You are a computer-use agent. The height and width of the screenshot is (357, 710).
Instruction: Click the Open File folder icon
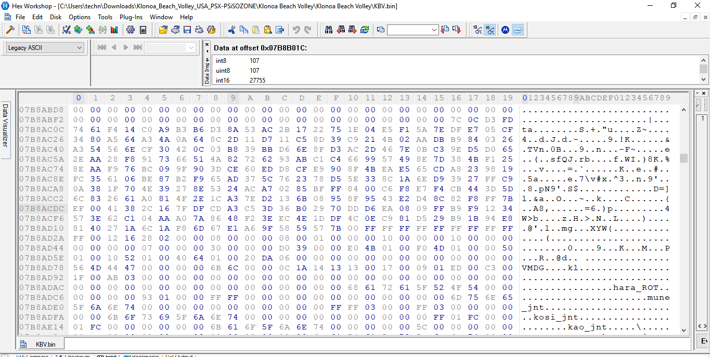coord(163,30)
